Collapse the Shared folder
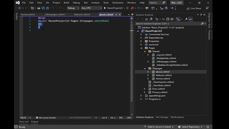 (x=145, y=51)
